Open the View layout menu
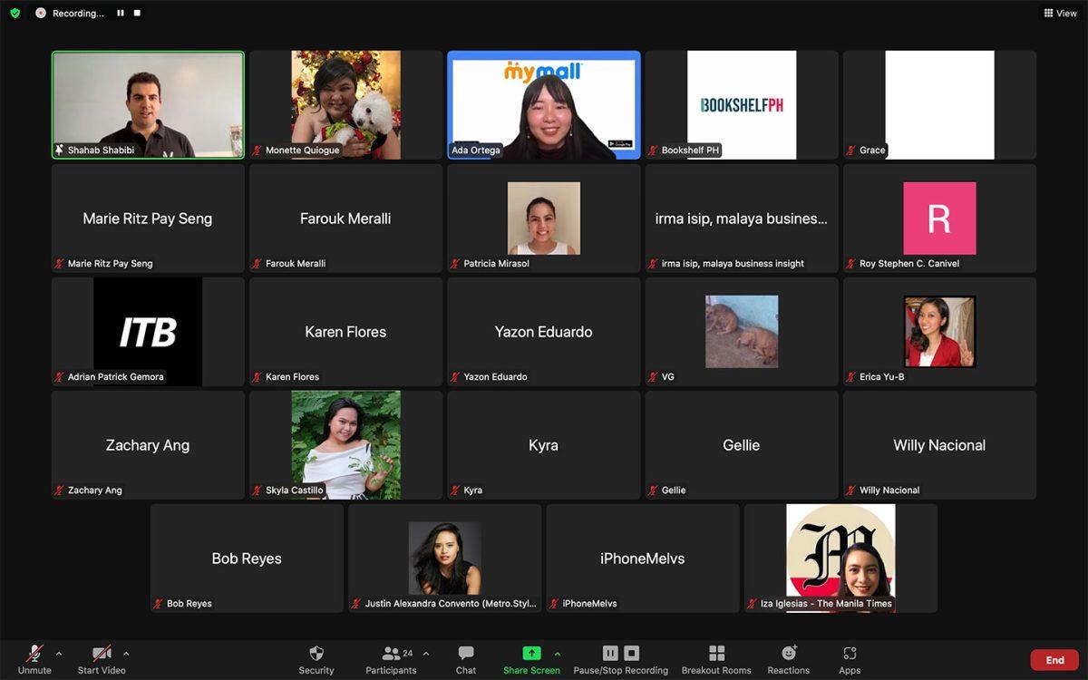This screenshot has width=1088, height=680. click(x=1060, y=14)
